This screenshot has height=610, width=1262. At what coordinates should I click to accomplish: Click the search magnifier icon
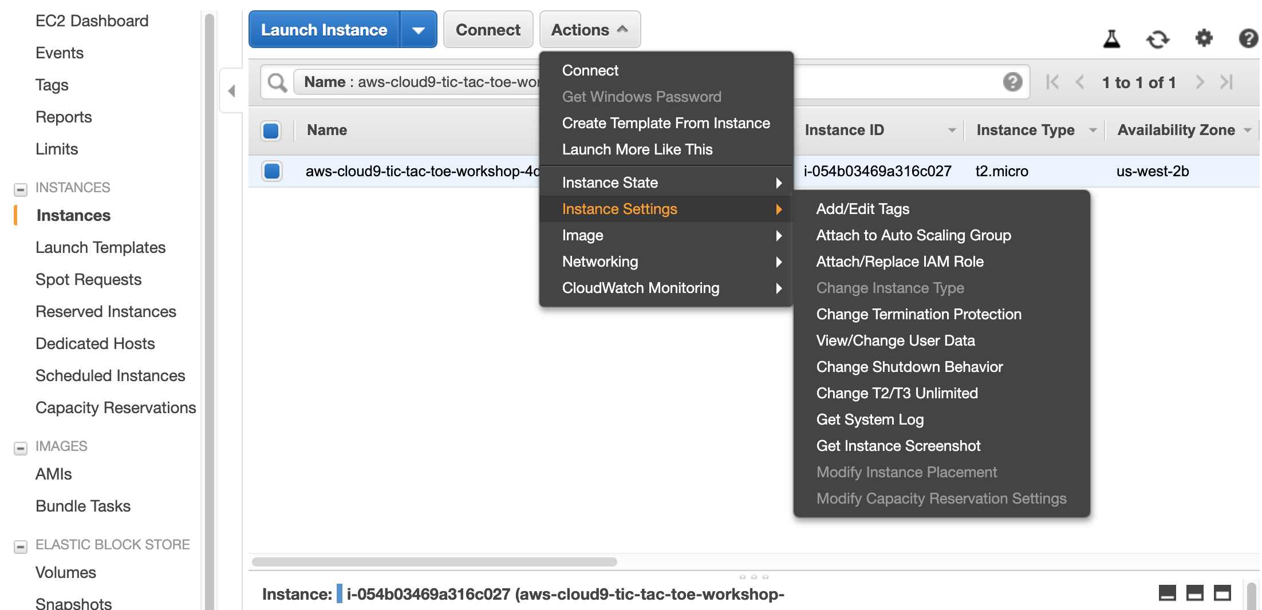tap(278, 83)
